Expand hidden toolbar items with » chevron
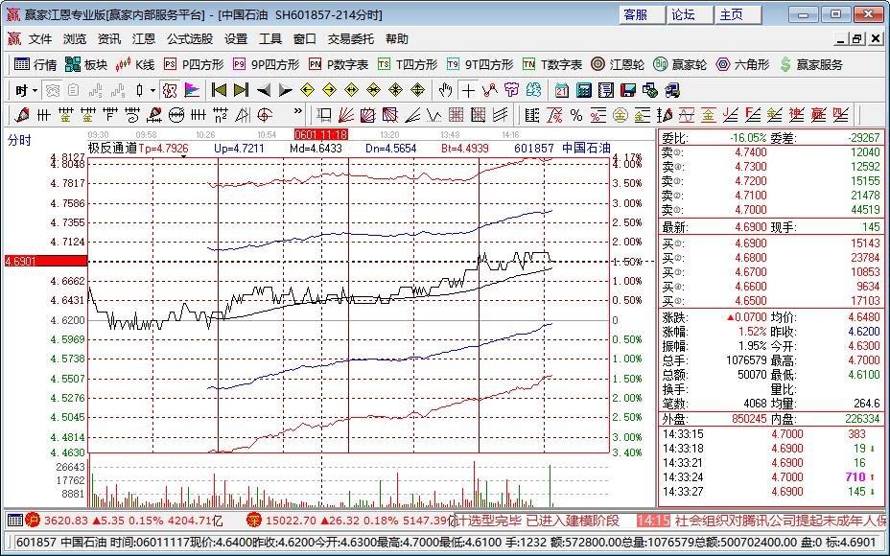 coord(297,110)
